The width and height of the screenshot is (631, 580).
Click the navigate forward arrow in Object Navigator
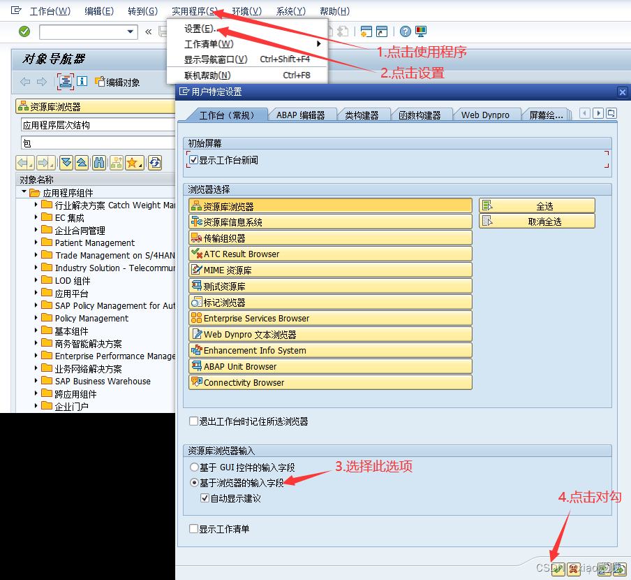click(42, 82)
